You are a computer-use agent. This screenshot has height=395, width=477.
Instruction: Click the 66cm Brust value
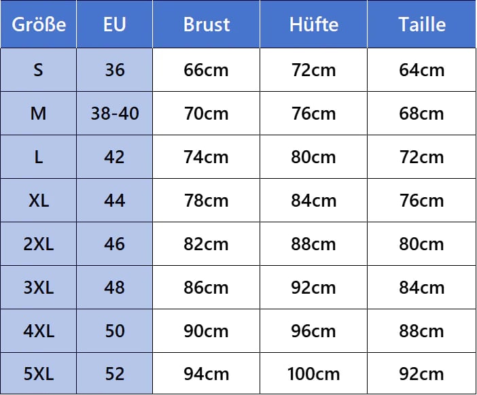[207, 70]
